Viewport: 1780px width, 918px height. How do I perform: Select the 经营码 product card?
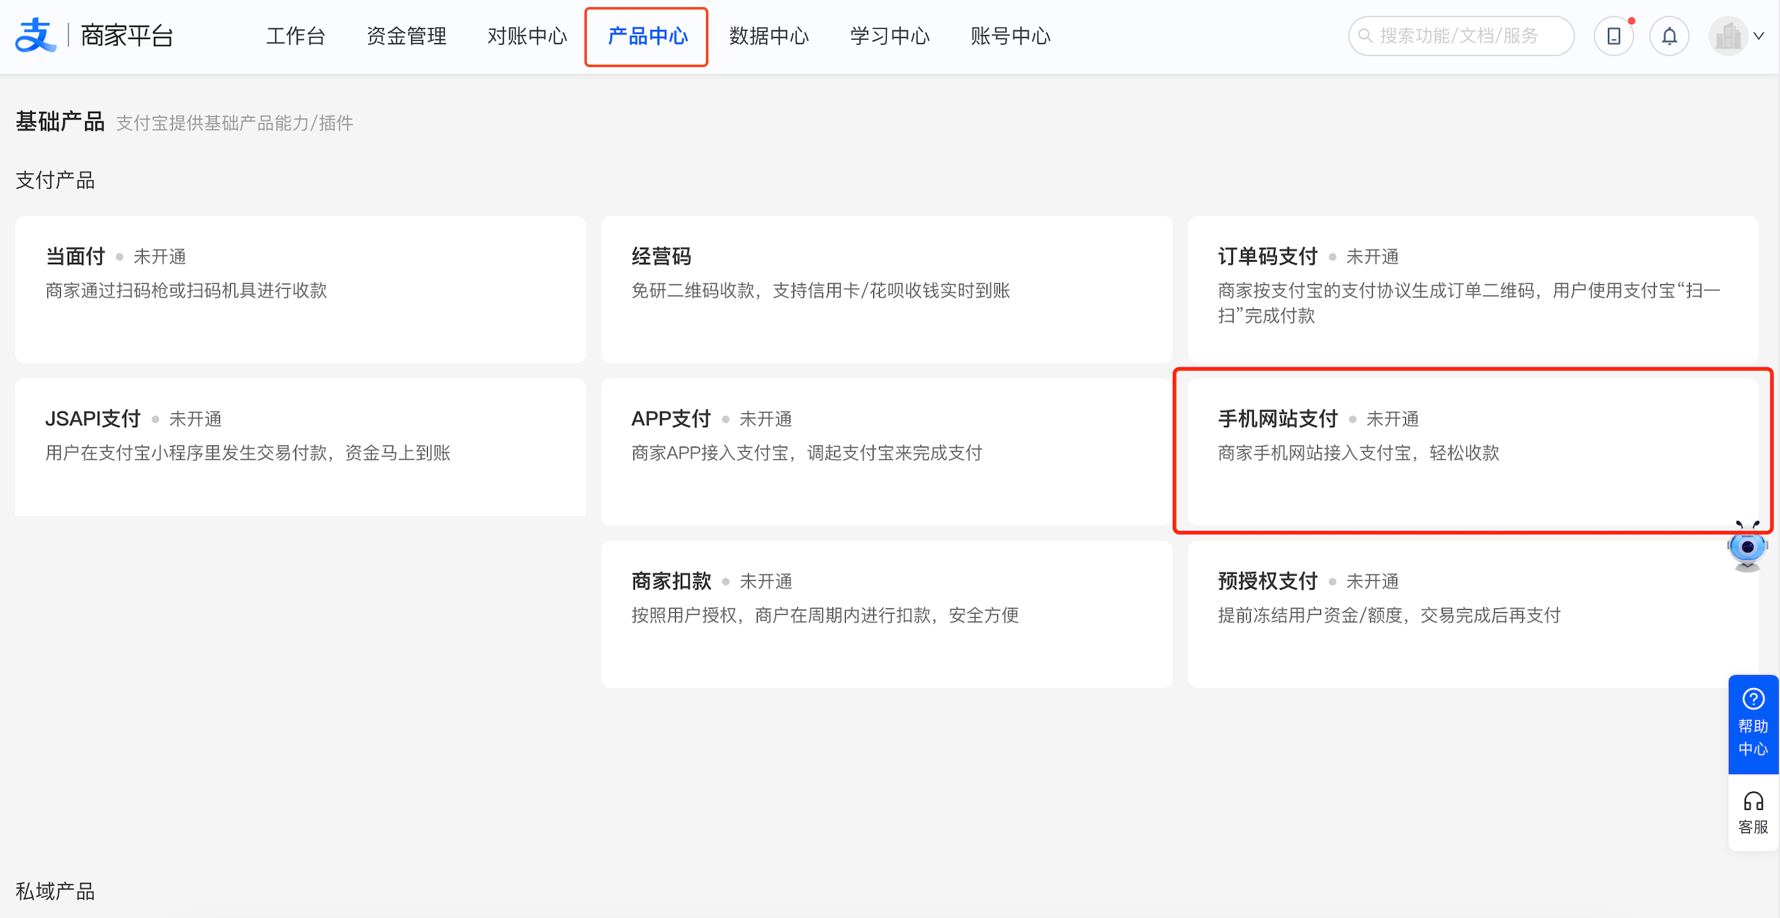tap(886, 289)
